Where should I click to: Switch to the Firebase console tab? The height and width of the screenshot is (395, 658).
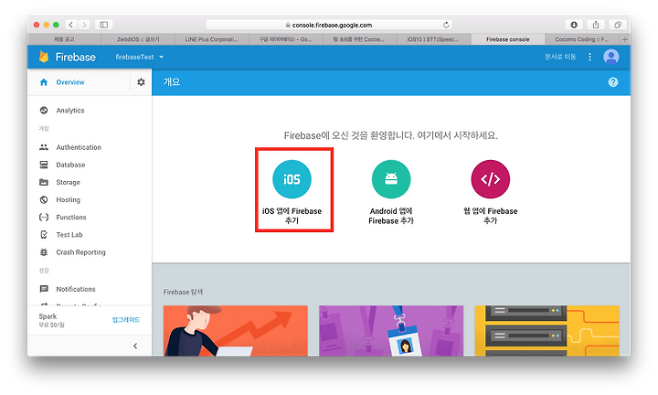[x=508, y=39]
